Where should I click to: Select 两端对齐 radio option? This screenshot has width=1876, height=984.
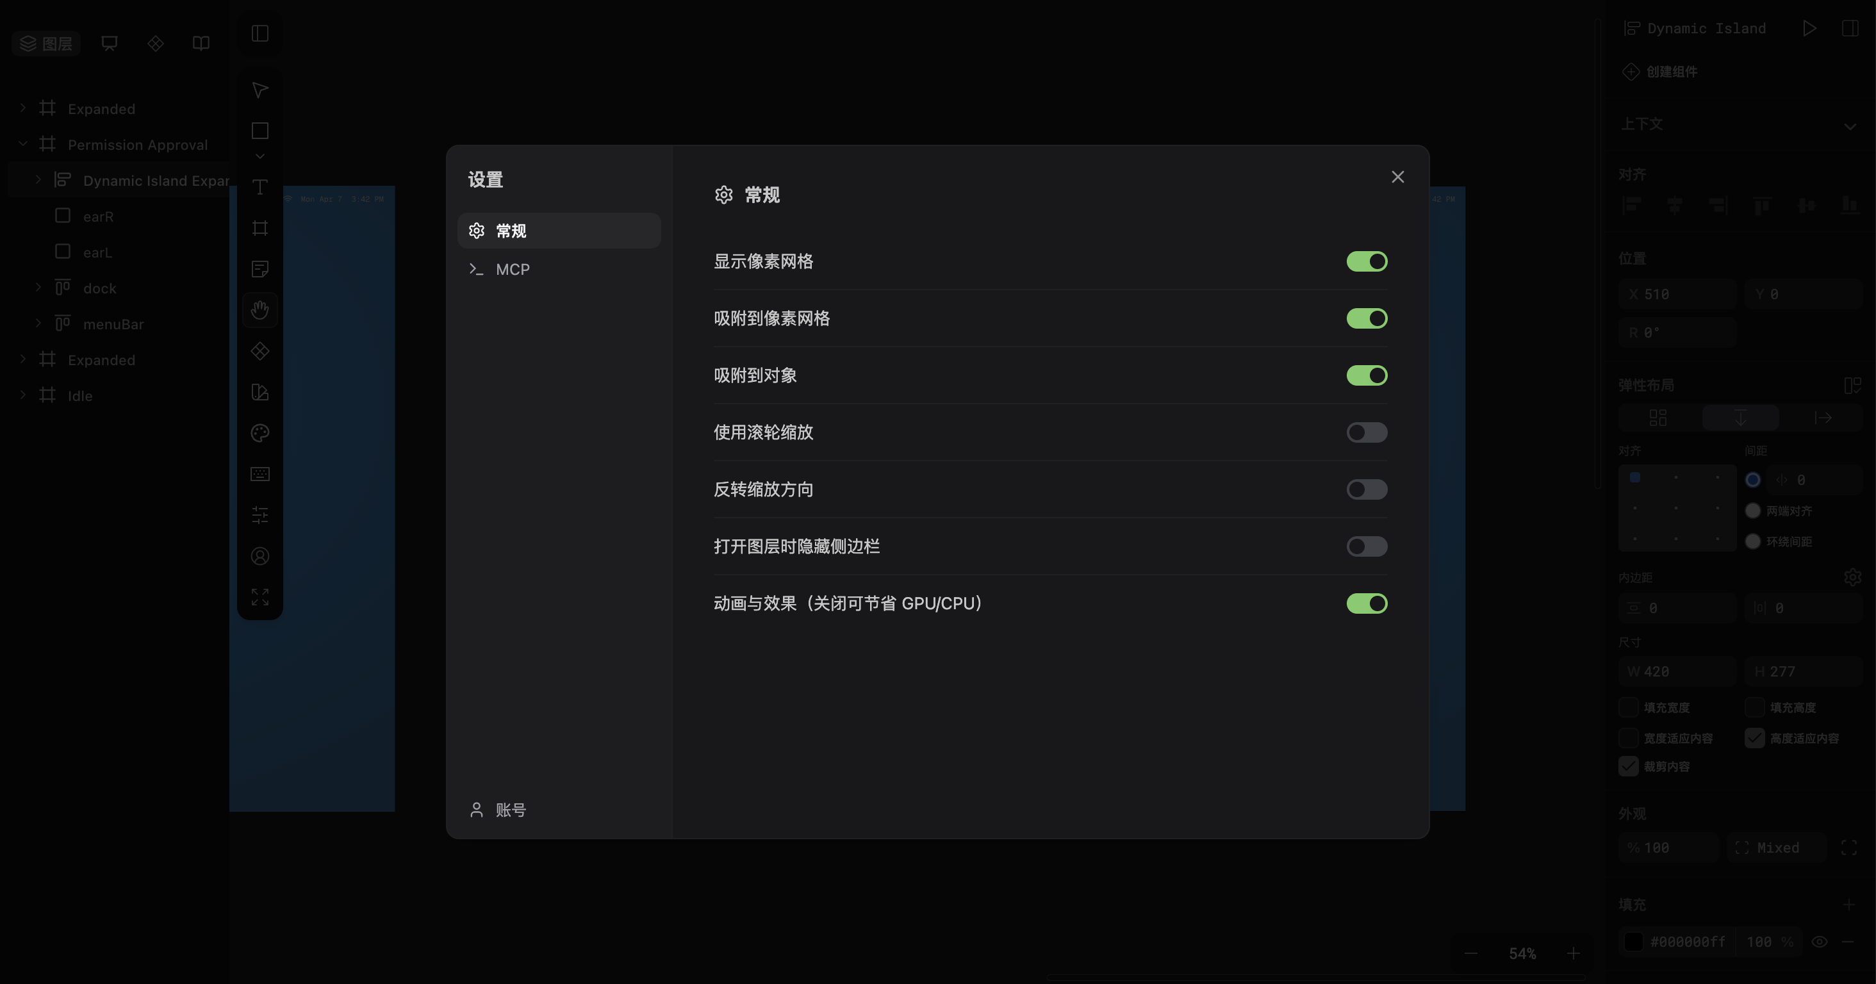click(1753, 511)
